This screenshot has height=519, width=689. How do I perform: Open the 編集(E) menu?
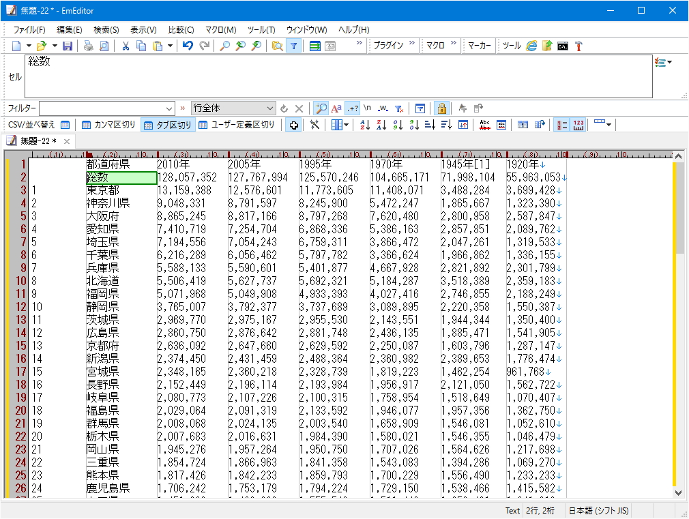point(70,29)
